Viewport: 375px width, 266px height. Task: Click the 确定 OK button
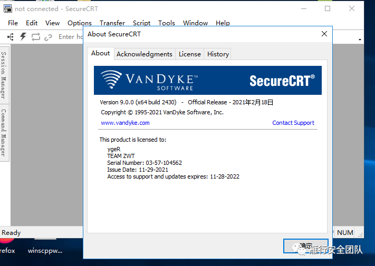click(x=306, y=246)
